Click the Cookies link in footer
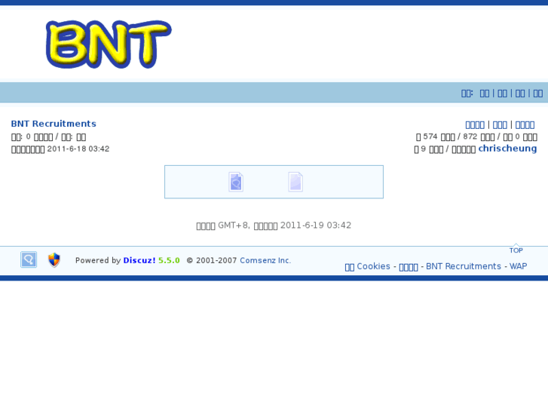Image resolution: width=548 pixels, height=411 pixels. [367, 266]
